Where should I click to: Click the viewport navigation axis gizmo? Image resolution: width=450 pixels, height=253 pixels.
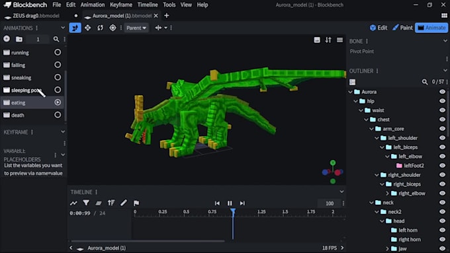(x=333, y=172)
